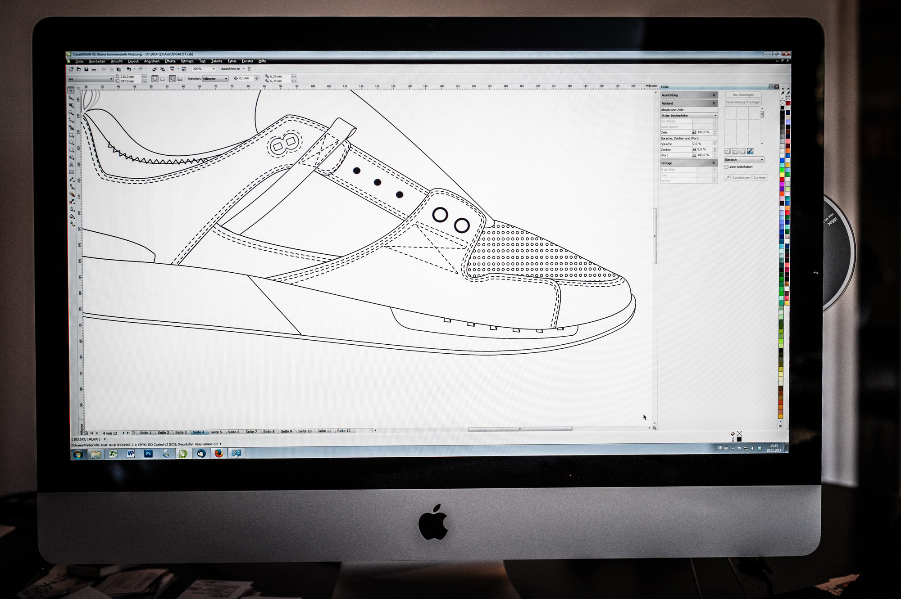Open Windows Explorer from the taskbar
The height and width of the screenshot is (599, 901).
96,455
